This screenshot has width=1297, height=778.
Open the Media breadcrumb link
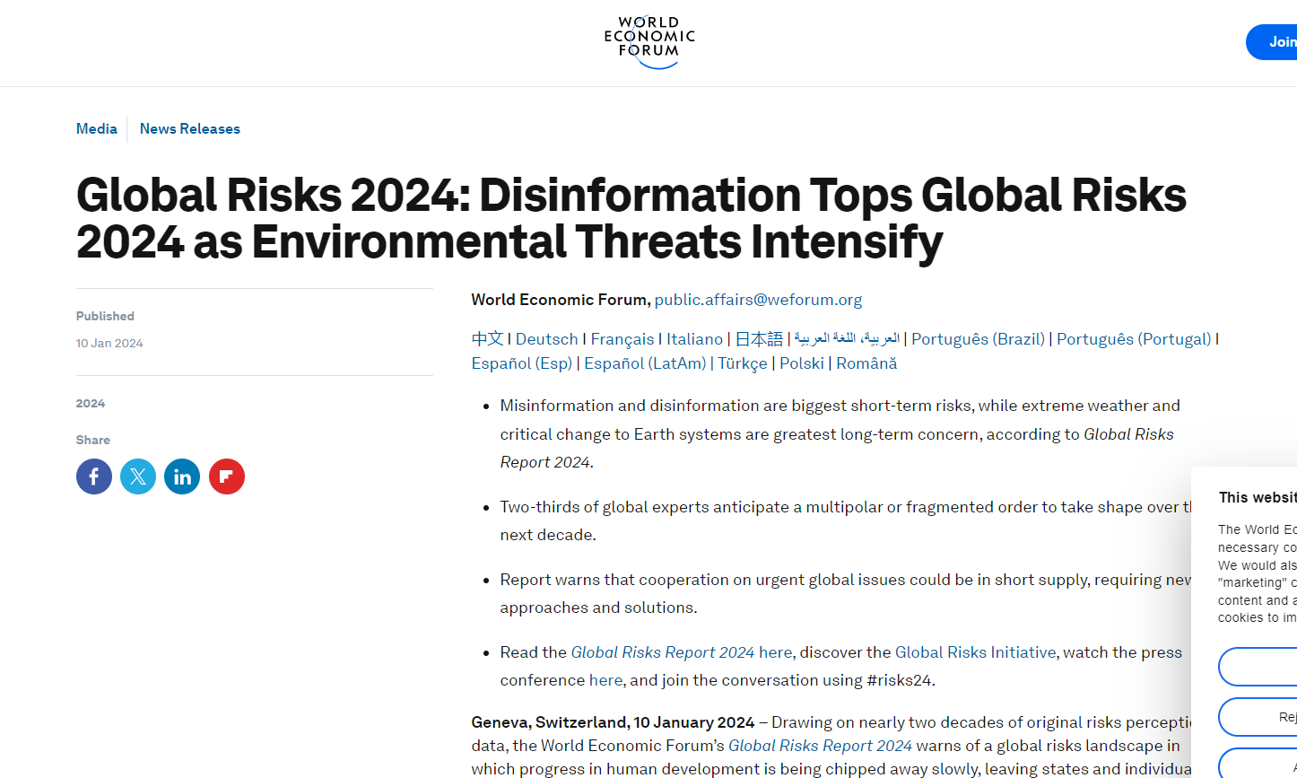pyautogui.click(x=97, y=128)
